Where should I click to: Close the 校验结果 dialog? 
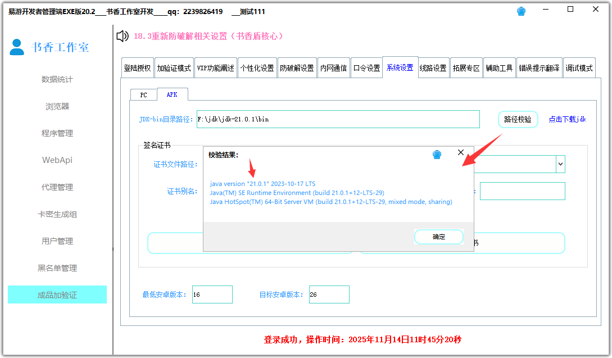click(461, 152)
